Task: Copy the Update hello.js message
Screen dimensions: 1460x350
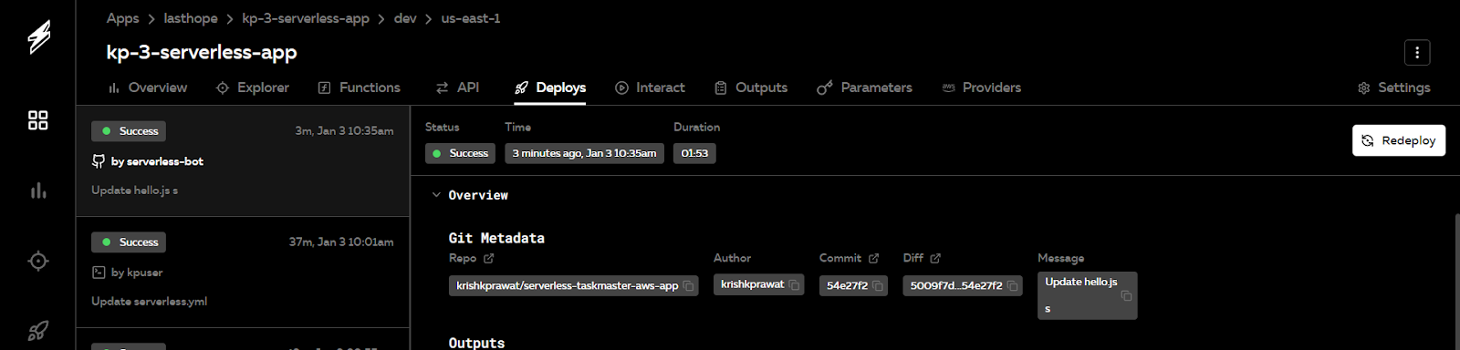Action: (x=1126, y=296)
